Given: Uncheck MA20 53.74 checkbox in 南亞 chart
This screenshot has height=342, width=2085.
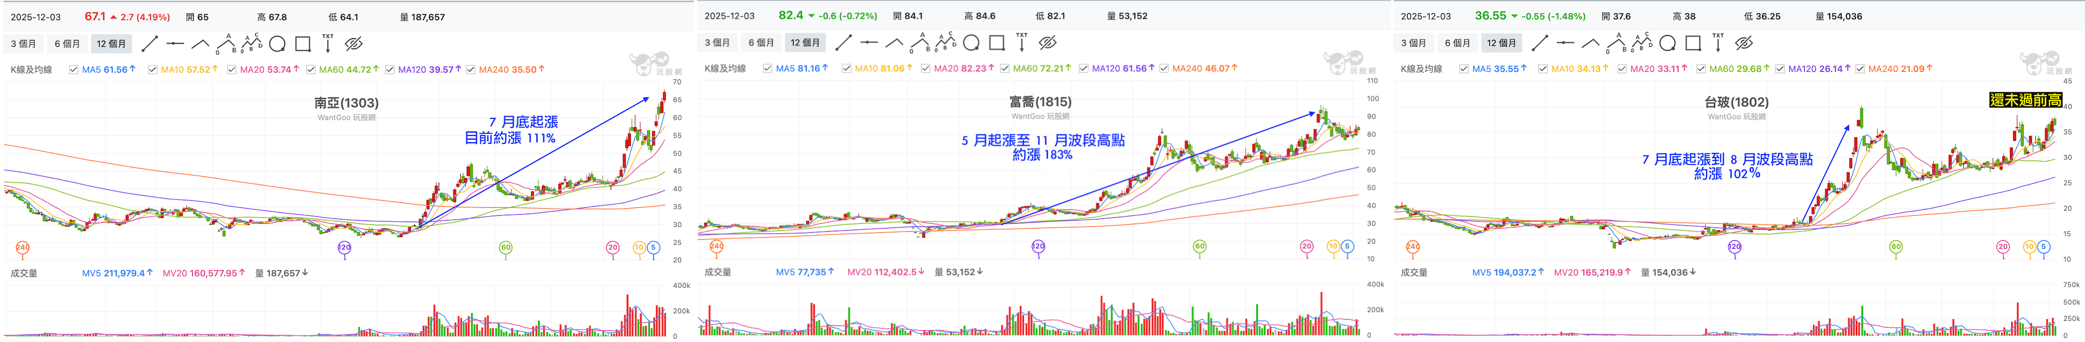Looking at the screenshot, I should pyautogui.click(x=232, y=70).
